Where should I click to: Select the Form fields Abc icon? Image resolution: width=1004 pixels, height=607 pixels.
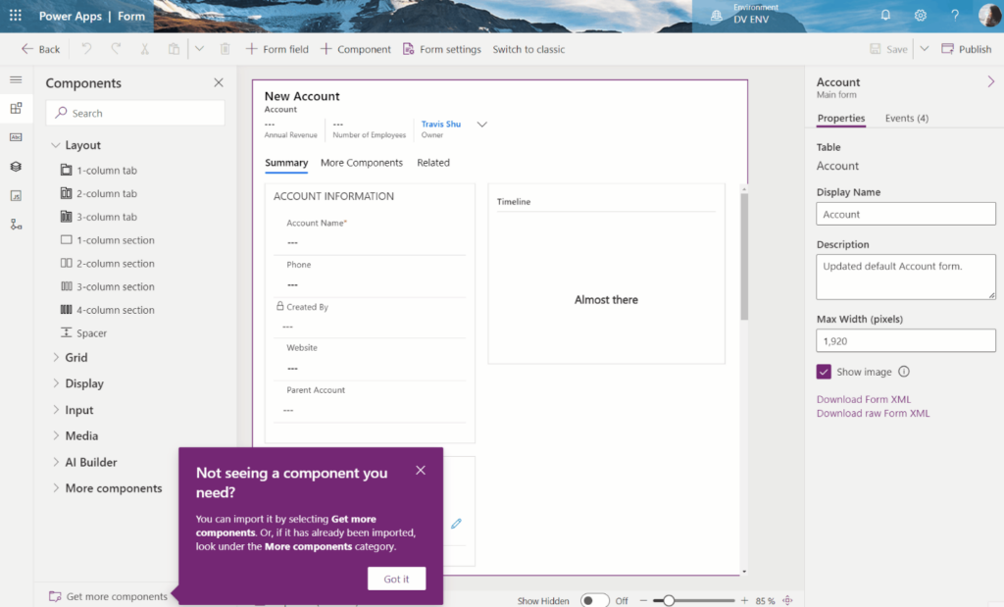click(x=16, y=137)
